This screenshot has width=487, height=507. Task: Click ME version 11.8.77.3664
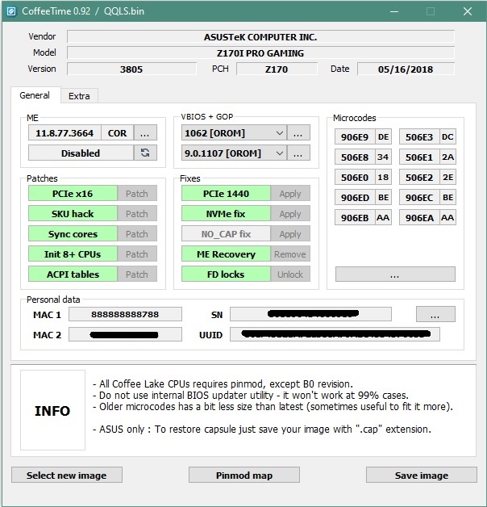[x=65, y=133]
